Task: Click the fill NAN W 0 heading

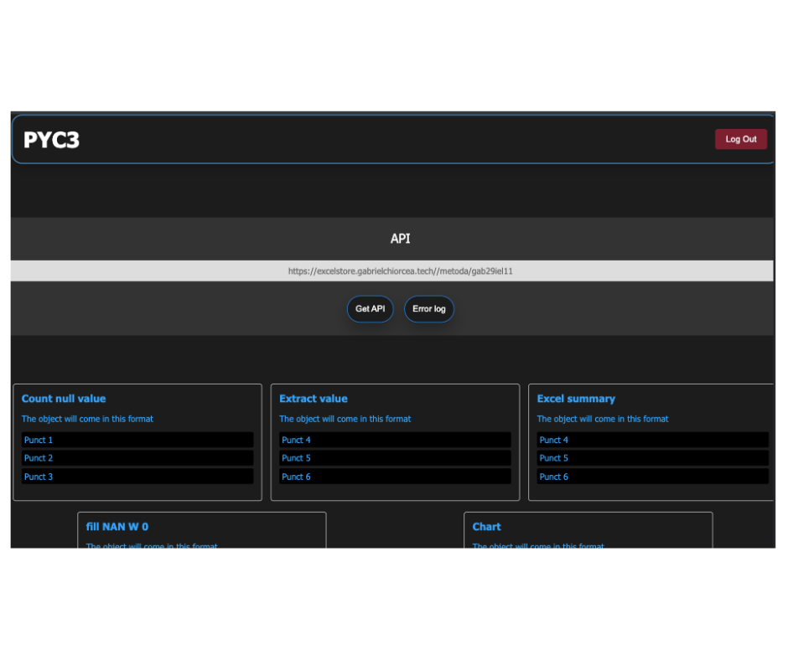Action: [117, 527]
